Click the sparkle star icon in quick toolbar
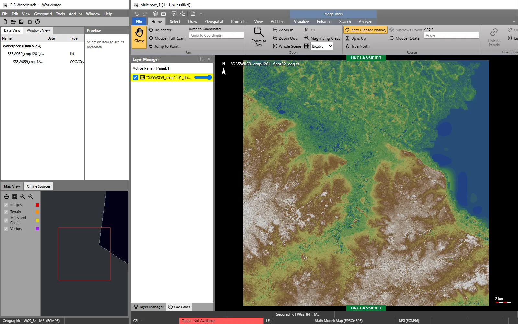This screenshot has width=518, height=324. point(183,14)
